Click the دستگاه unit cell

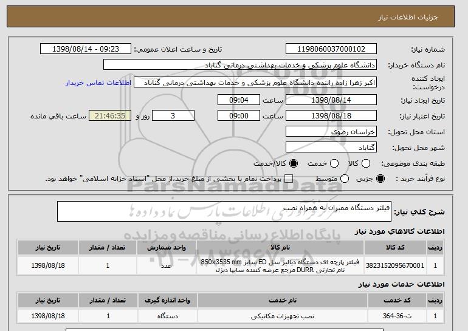pos(167,316)
